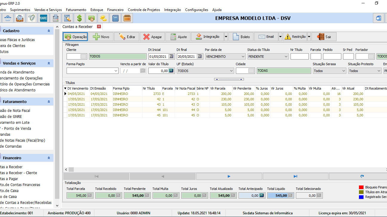
Task: Collapse the Vendas e Serviços sidebar section
Action: point(49,63)
